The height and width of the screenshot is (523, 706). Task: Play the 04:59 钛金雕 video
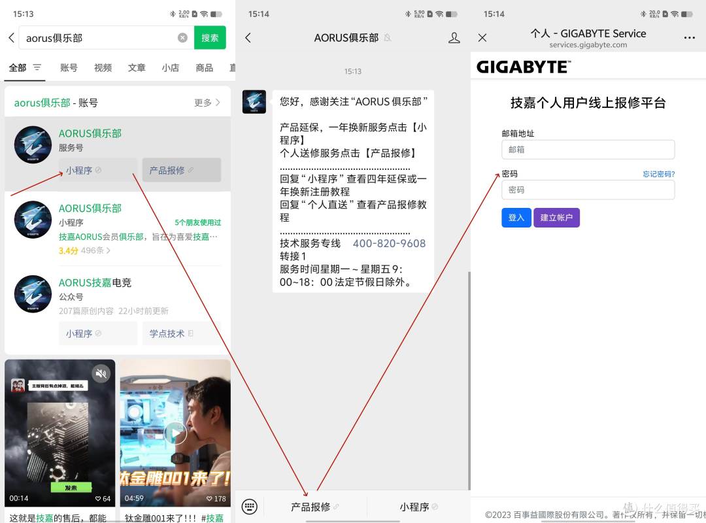click(x=175, y=433)
